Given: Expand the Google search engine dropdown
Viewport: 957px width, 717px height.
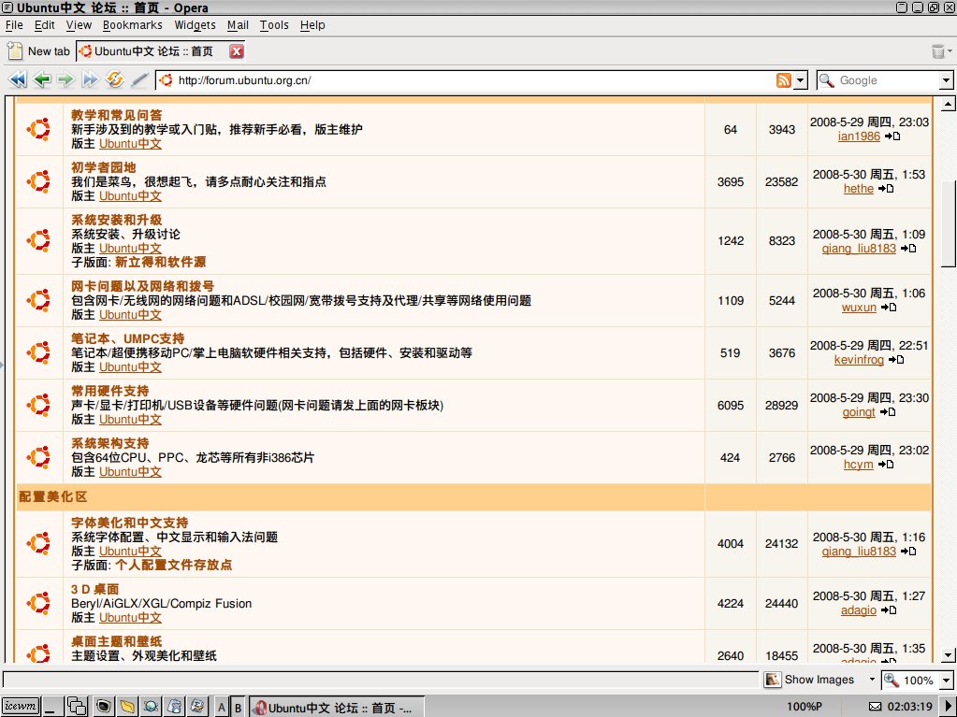Looking at the screenshot, I should click(x=946, y=79).
